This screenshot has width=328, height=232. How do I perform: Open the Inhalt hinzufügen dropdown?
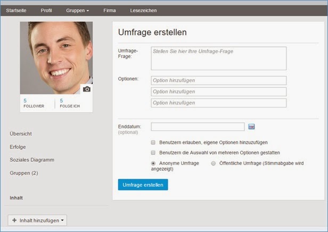[x=37, y=220]
